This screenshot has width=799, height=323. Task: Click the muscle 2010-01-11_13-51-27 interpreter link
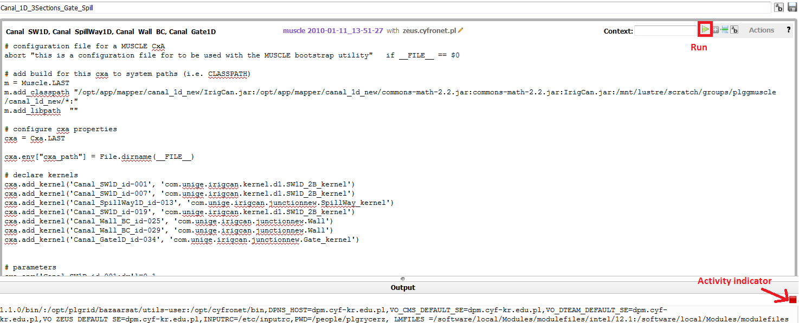[333, 31]
